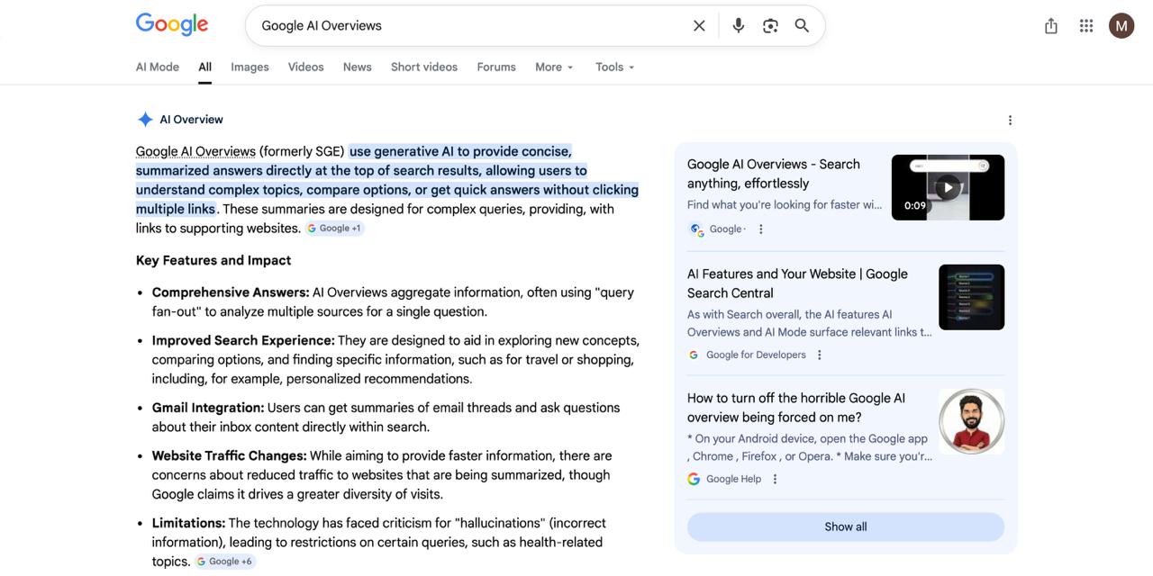Switch to the News tab

coord(358,67)
